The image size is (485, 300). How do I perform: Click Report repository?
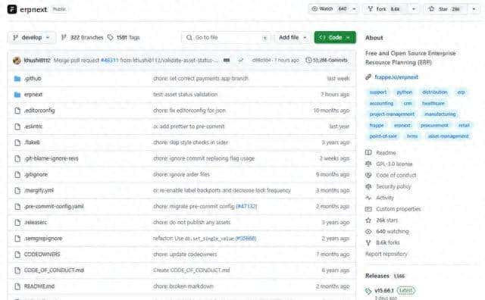point(386,254)
